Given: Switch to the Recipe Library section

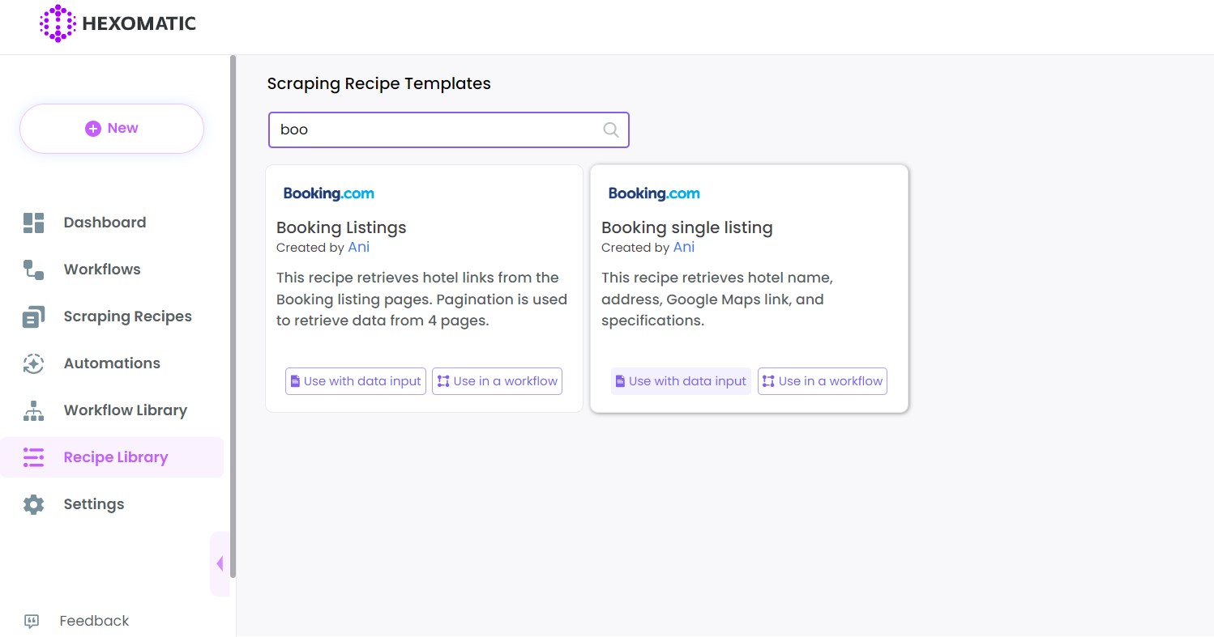Looking at the screenshot, I should (x=115, y=457).
